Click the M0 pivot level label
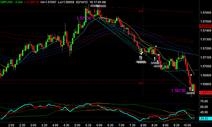 tap(141, 83)
